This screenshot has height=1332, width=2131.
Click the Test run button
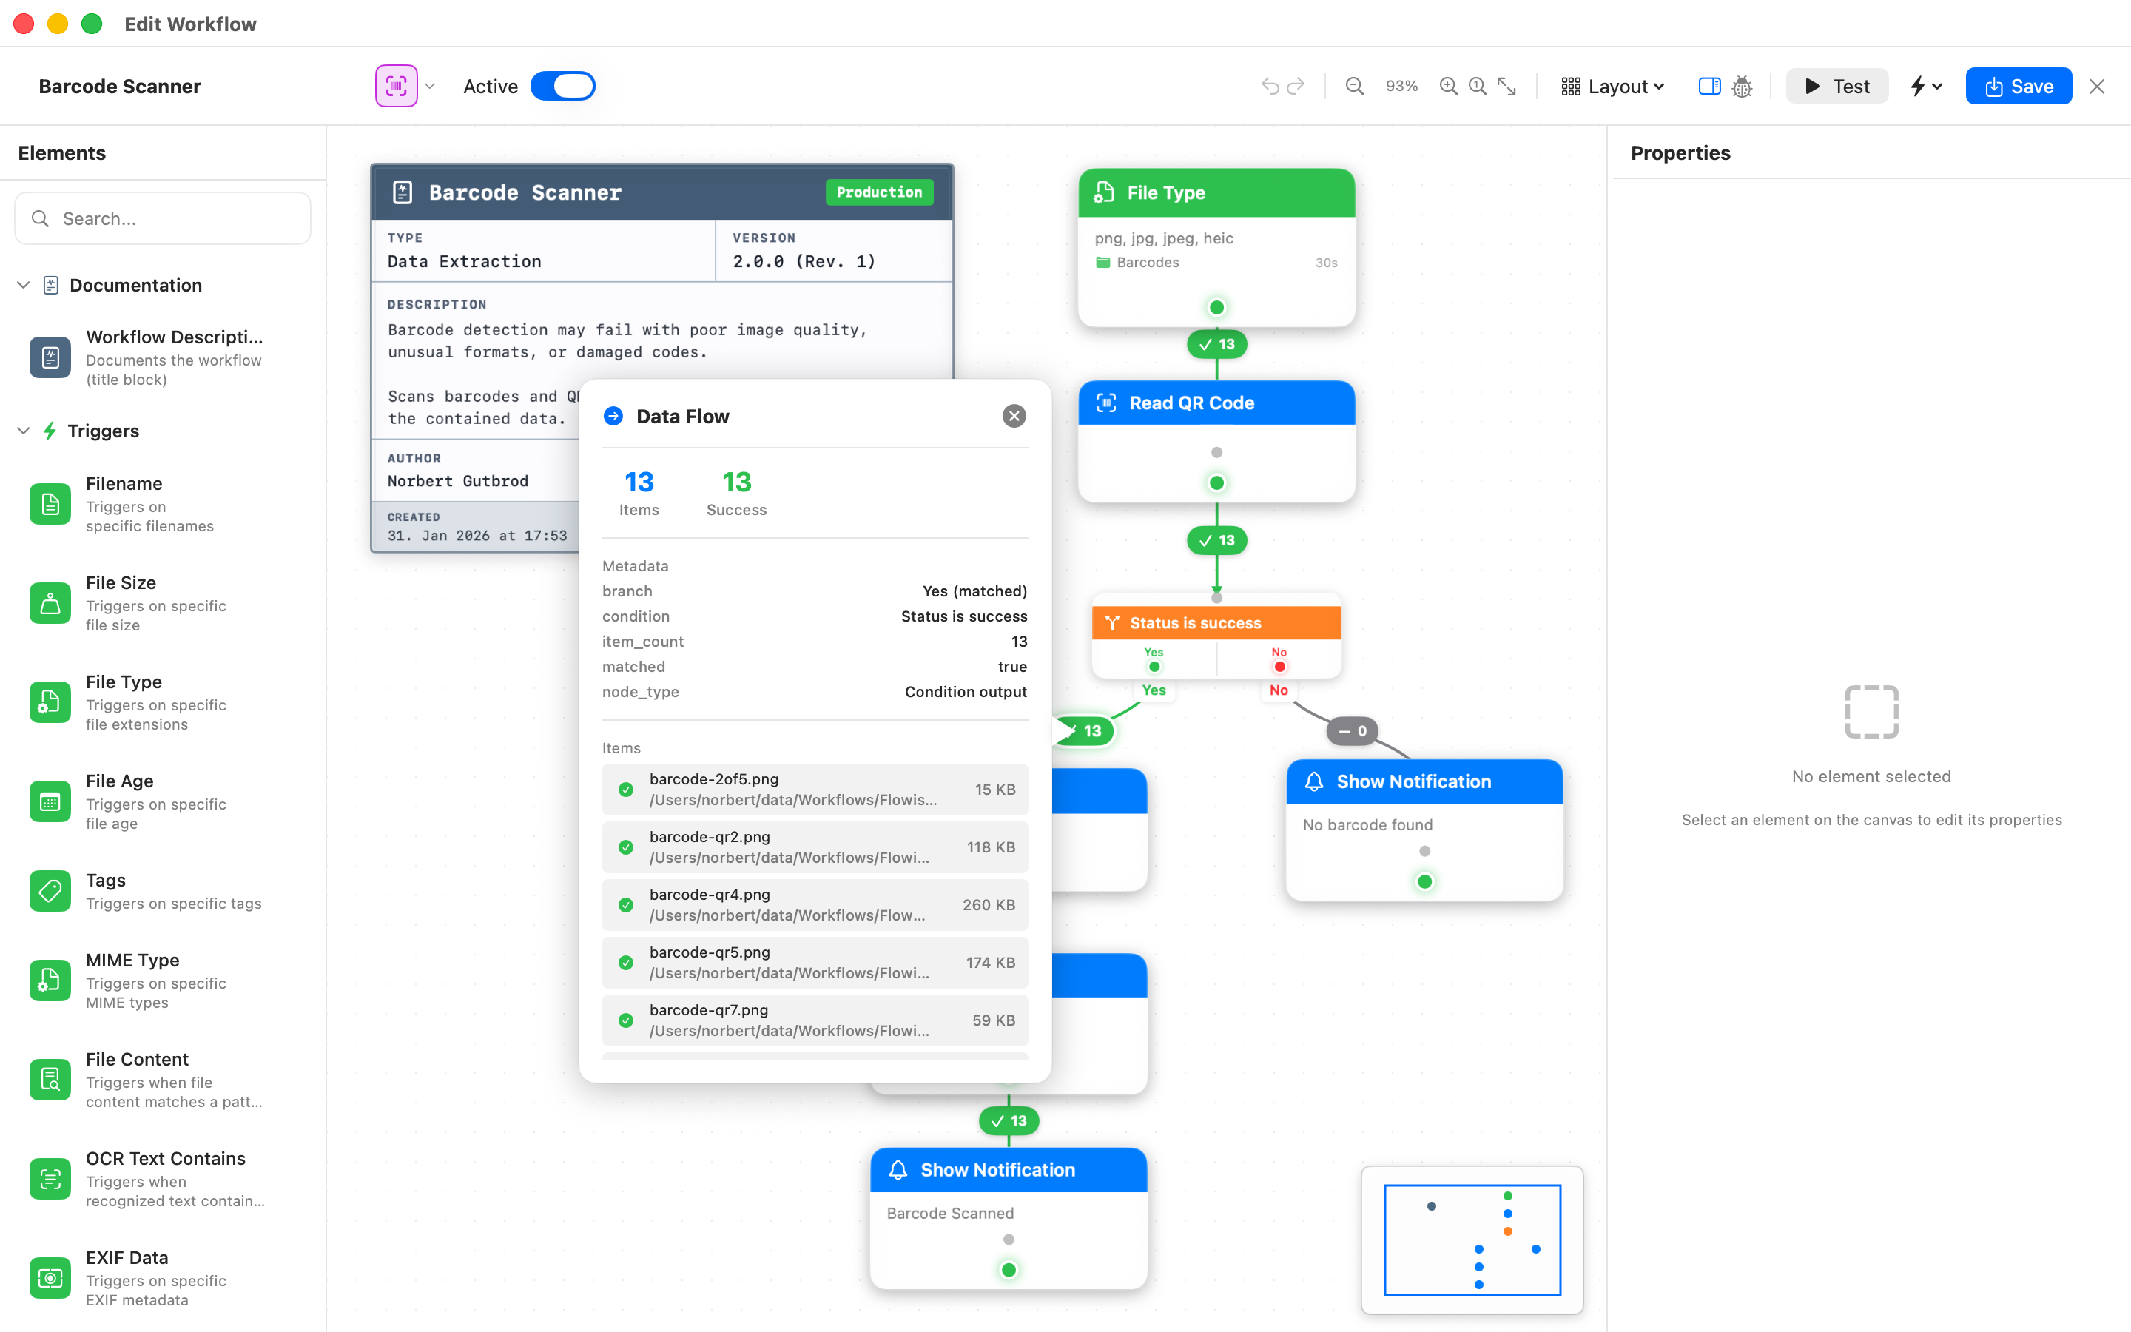(1837, 87)
